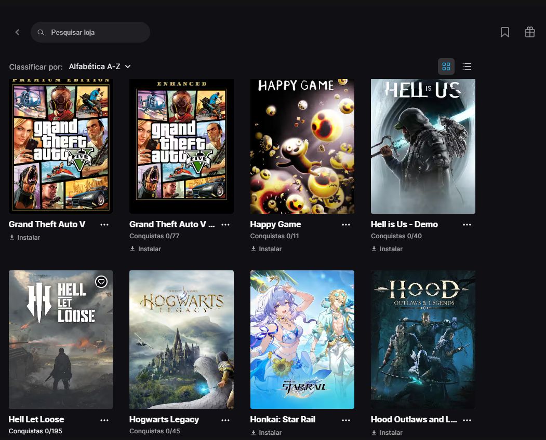This screenshot has width=546, height=440.
Task: Switch to list view
Action: 467,66
